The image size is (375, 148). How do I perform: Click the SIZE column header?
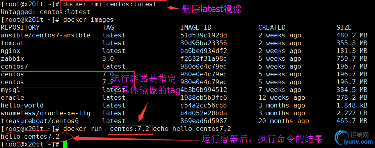(x=344, y=27)
